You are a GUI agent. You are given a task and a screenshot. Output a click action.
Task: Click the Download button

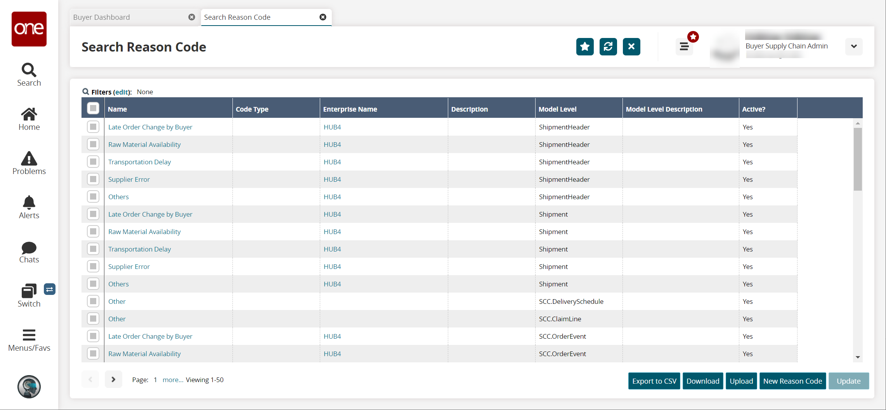tap(702, 381)
